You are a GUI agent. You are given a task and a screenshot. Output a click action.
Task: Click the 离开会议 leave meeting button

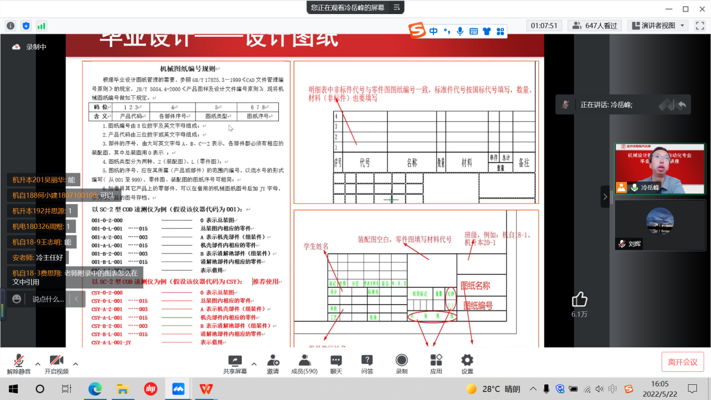(x=682, y=362)
